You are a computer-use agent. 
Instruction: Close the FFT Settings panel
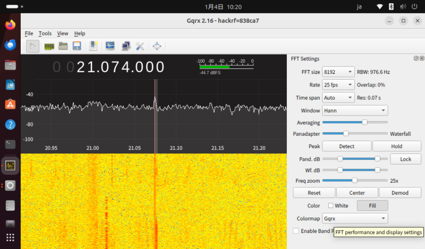[x=422, y=58]
